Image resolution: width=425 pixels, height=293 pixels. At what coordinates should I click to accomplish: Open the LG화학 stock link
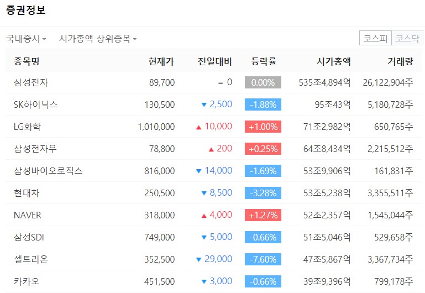[27, 127]
